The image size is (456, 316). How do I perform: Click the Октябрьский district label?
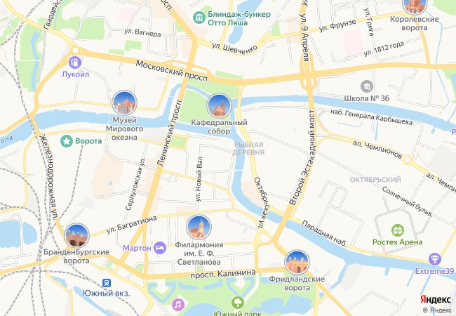[x=375, y=180]
